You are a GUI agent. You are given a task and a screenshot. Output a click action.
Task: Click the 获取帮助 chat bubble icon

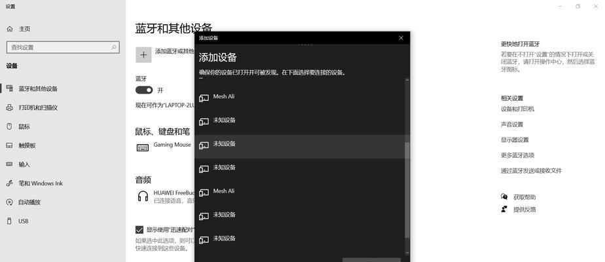click(504, 196)
